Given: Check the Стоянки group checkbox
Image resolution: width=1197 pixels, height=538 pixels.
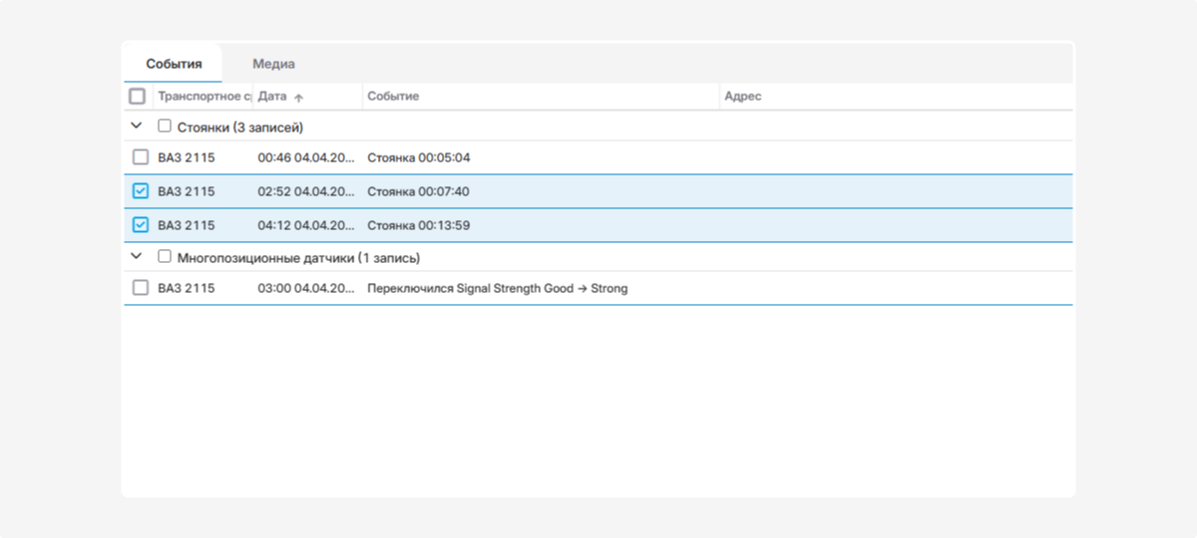Looking at the screenshot, I should (x=165, y=127).
